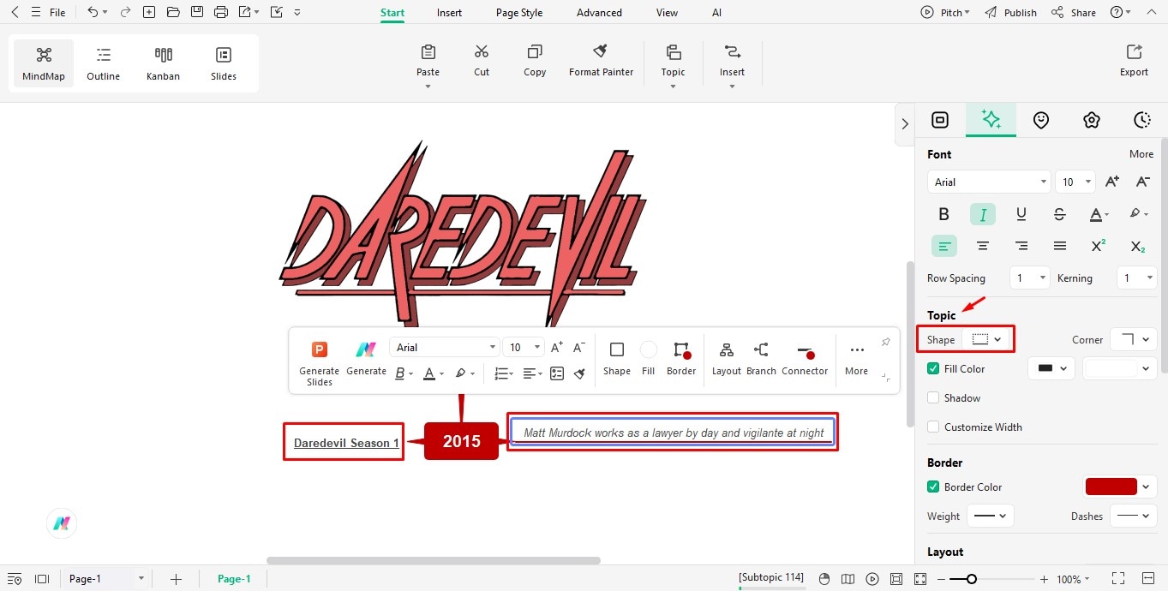This screenshot has height=591, width=1168.
Task: Click the Print icon in the title bar
Action: coord(221,12)
